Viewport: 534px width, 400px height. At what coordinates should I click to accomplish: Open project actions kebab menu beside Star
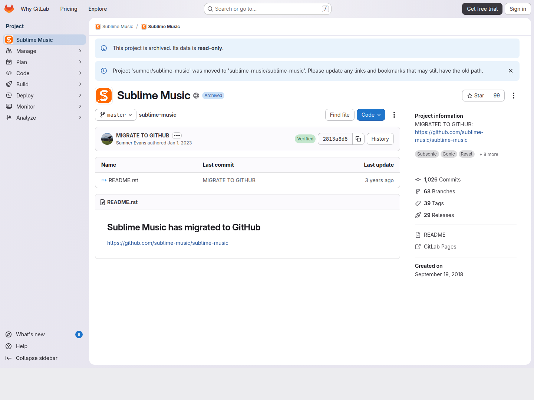[514, 96]
